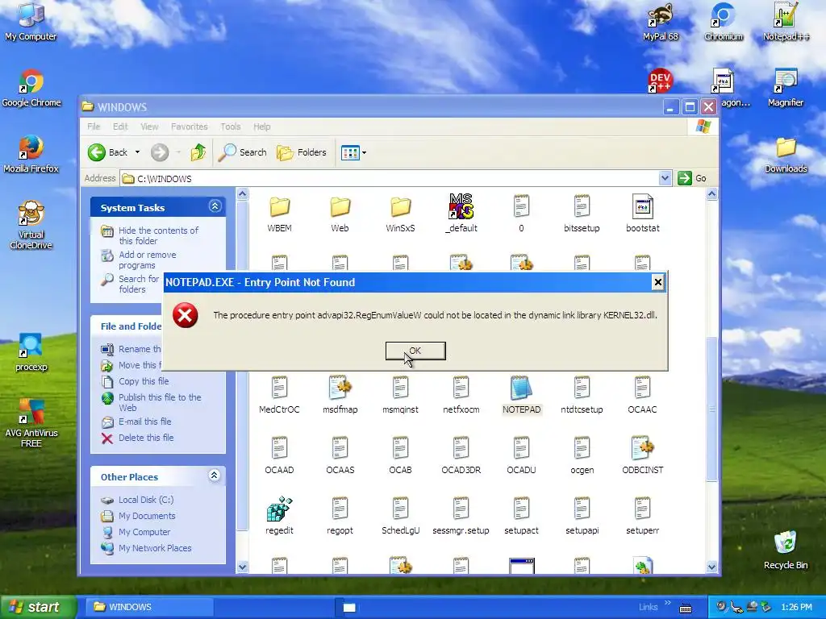Select the MyPal 68 desktop icon
The width and height of the screenshot is (826, 619).
click(x=660, y=22)
